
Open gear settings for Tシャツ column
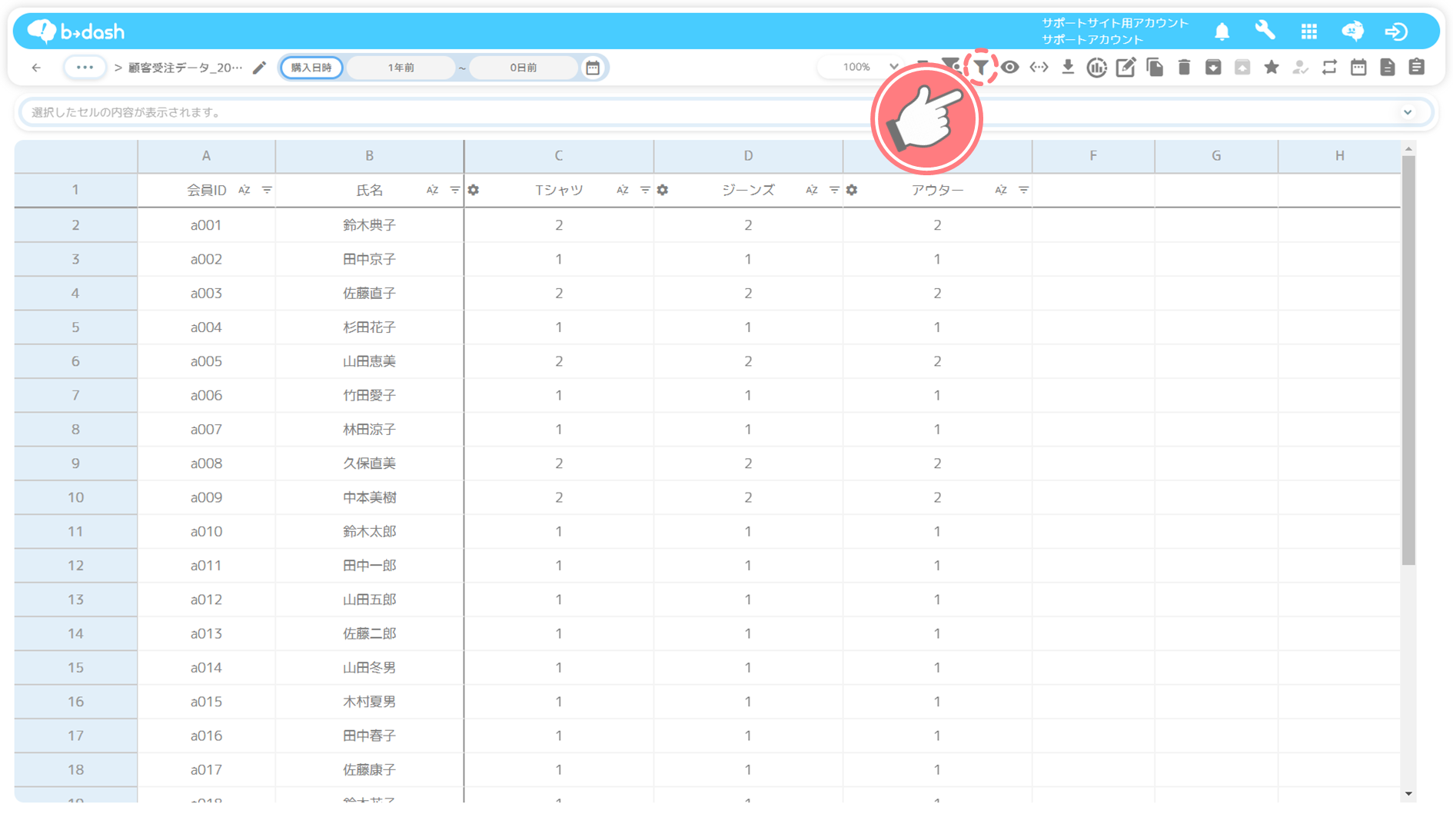[474, 191]
